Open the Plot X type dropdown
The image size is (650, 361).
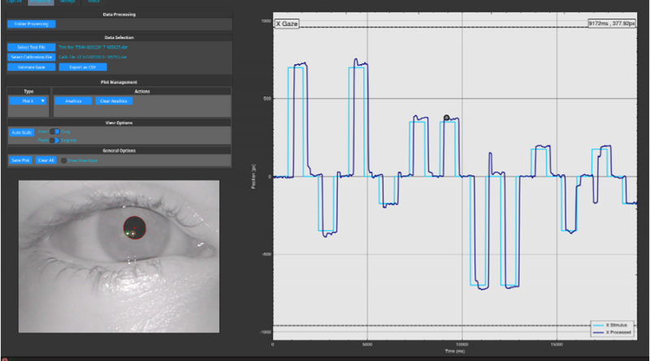click(x=28, y=101)
